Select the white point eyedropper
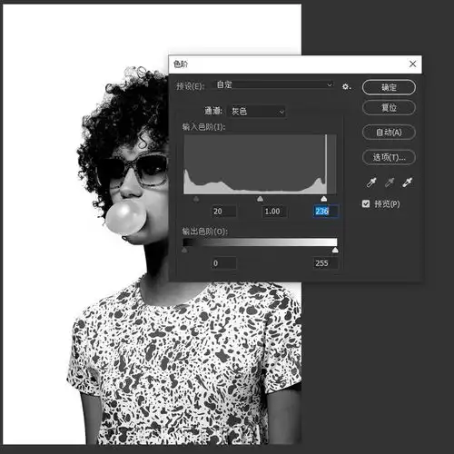Screen dimensions: 454x454 [x=407, y=183]
